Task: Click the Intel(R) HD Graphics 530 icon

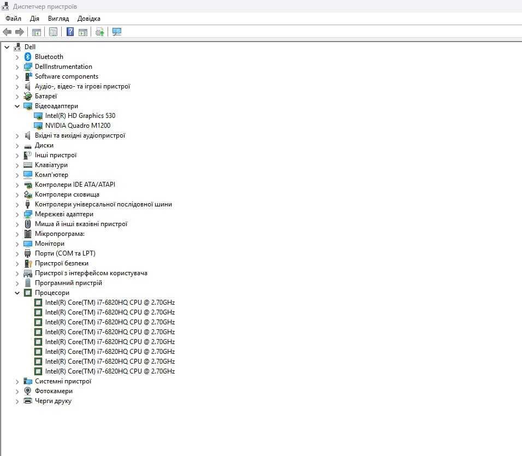Action: (x=38, y=116)
